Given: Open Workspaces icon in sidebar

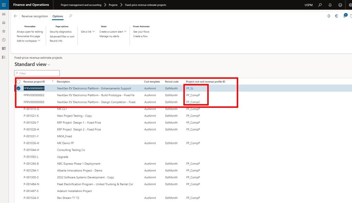Looking at the screenshot, I should point(4,48).
